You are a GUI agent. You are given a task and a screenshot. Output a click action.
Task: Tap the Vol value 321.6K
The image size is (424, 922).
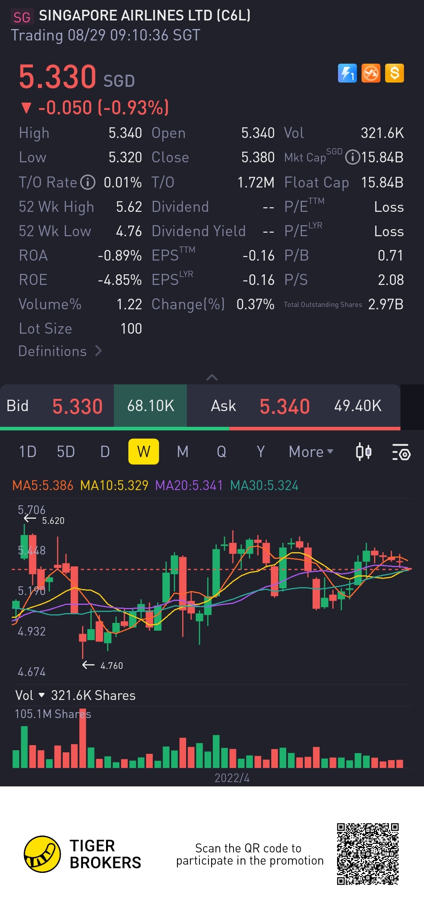pos(382,133)
